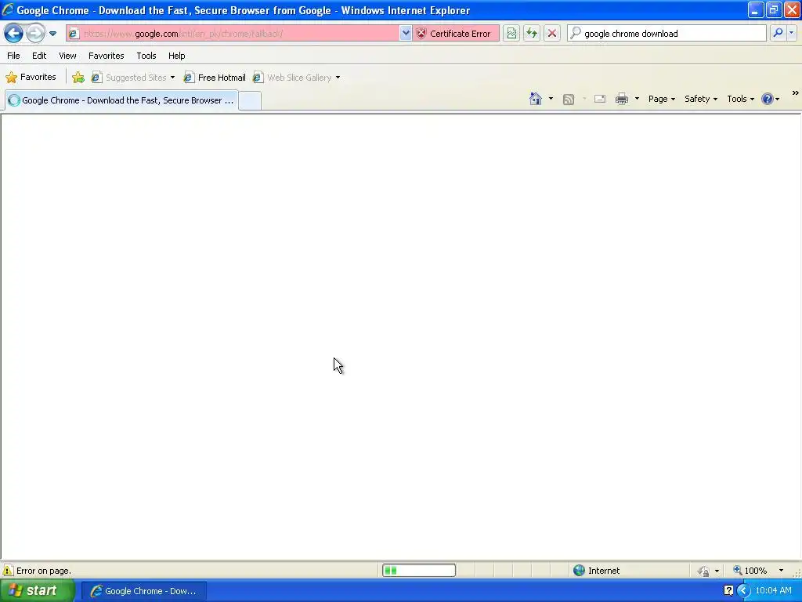Open a new blank tab
This screenshot has height=602, width=802.
click(250, 101)
